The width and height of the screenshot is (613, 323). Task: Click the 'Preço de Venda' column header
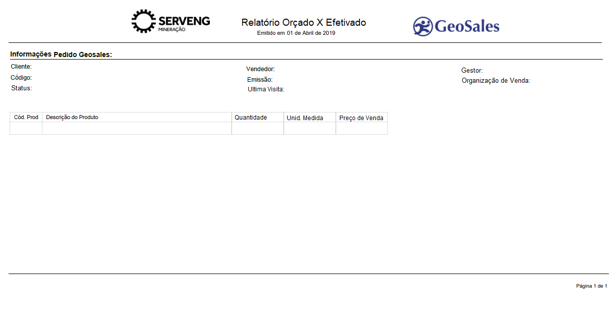[x=361, y=118]
